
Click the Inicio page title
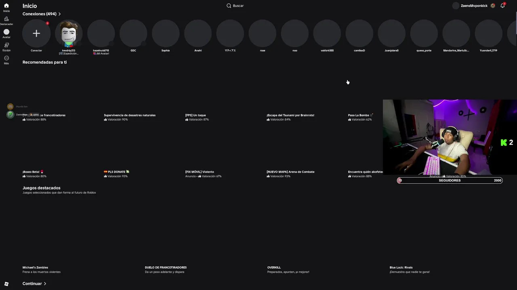29,6
